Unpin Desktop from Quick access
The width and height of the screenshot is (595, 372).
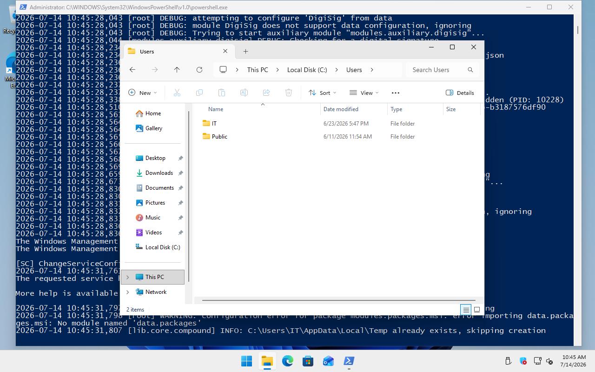pyautogui.click(x=180, y=158)
